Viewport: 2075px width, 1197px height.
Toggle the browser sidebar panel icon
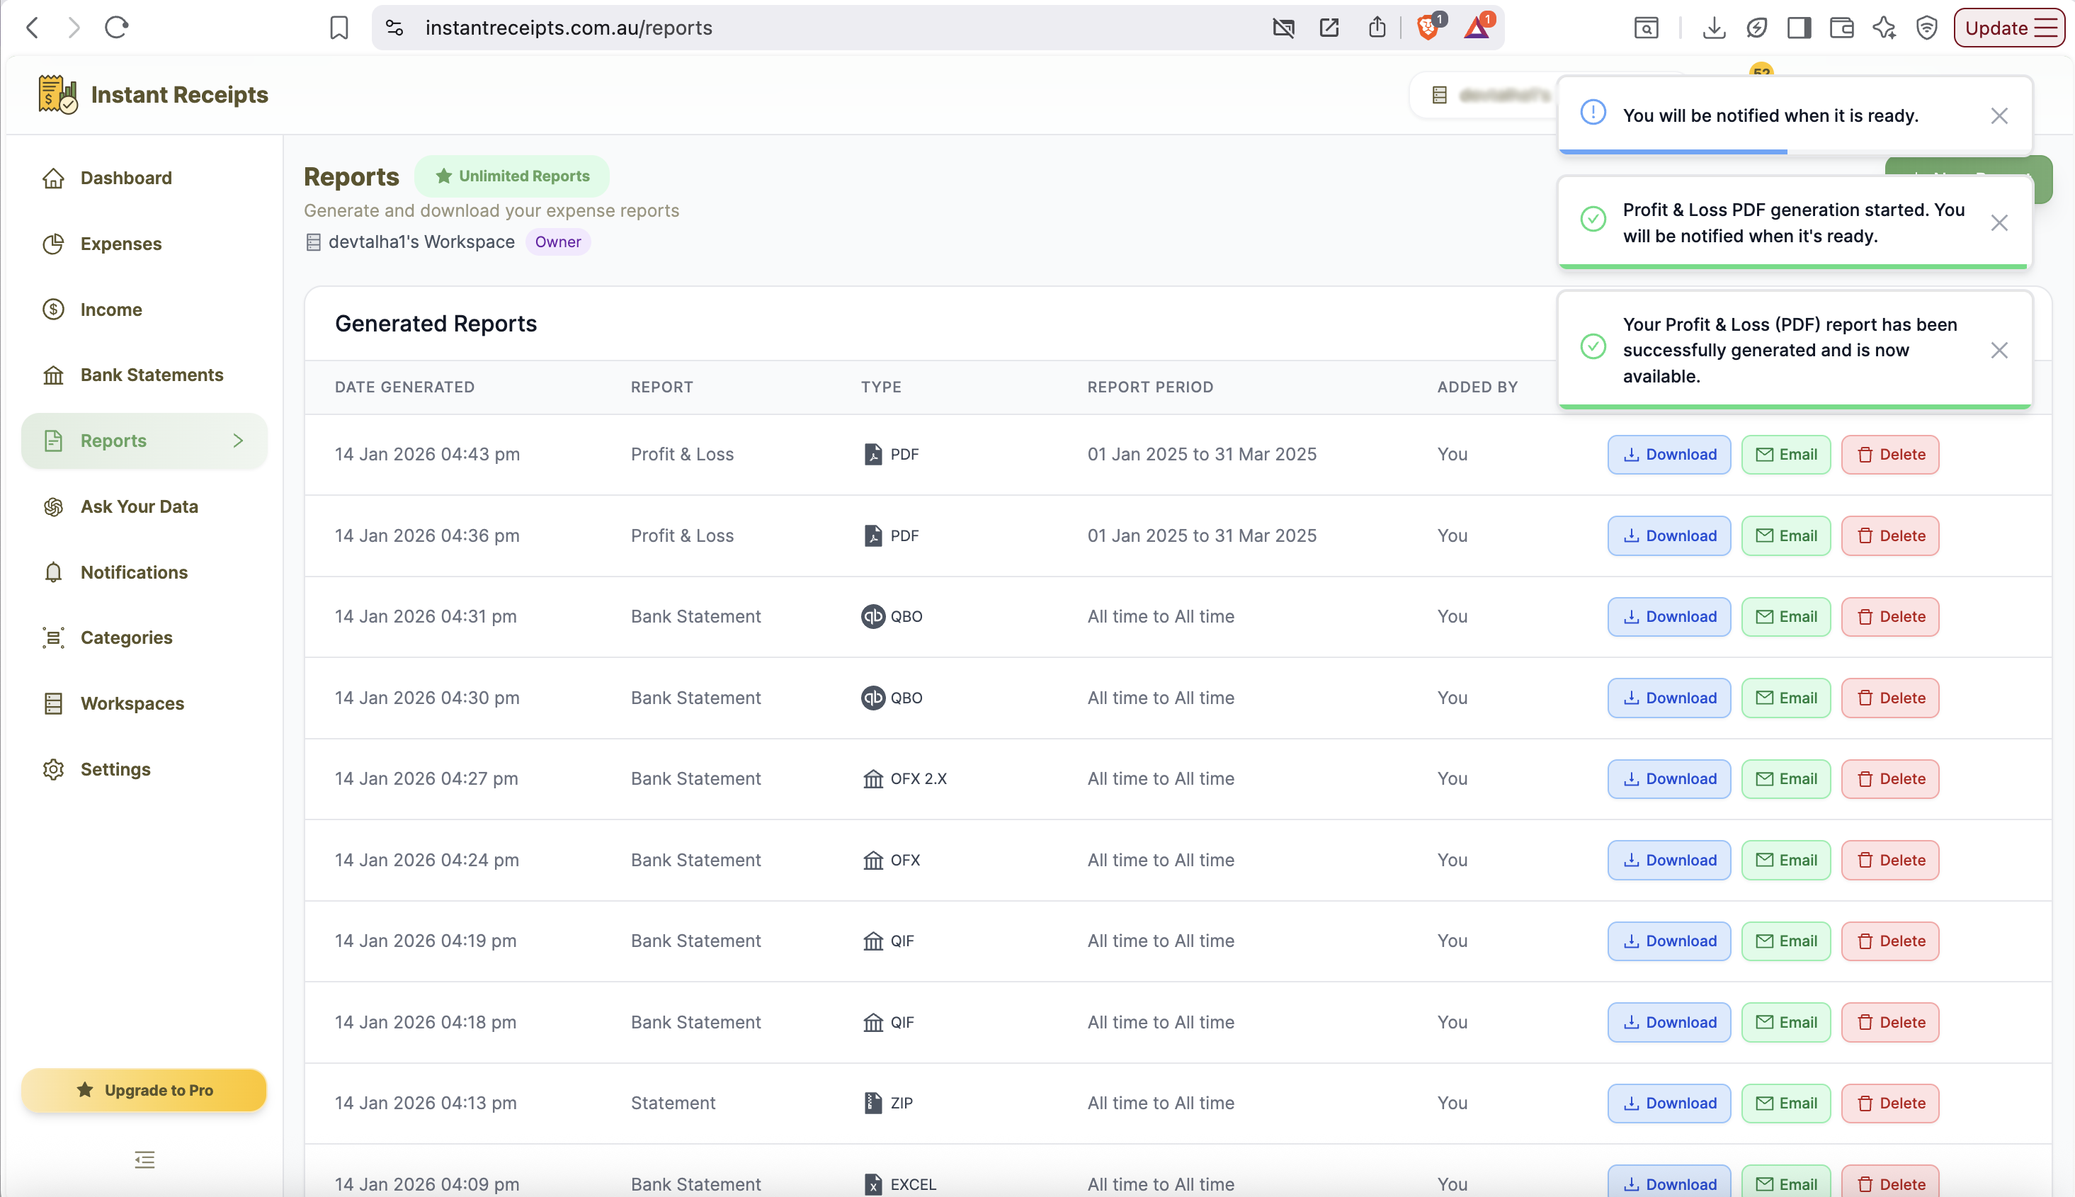tap(1799, 28)
